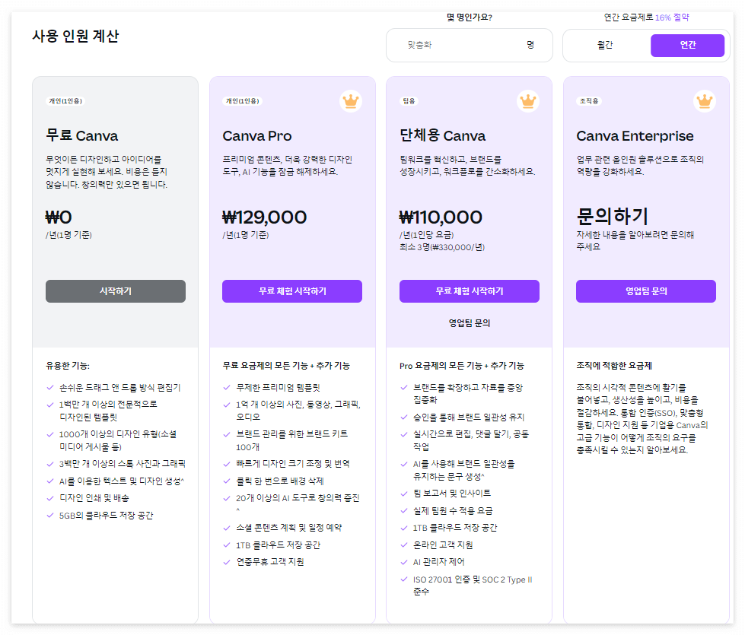
Task: Click checkmark beside AI 관리자 제어
Action: [x=403, y=563]
